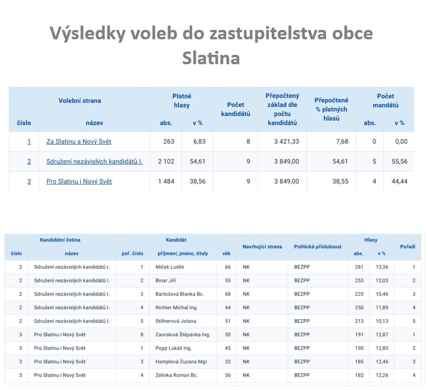Select Popp Lukáš's vote count 190
The width and height of the screenshot is (428, 390).
point(359,348)
